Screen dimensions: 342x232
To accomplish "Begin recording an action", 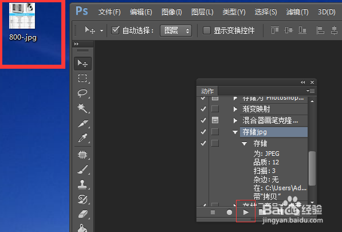I will coord(229,212).
